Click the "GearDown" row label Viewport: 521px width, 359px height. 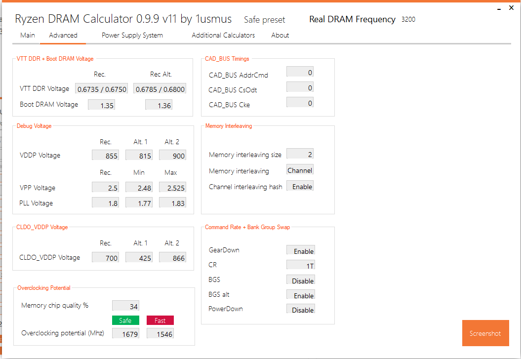point(224,250)
